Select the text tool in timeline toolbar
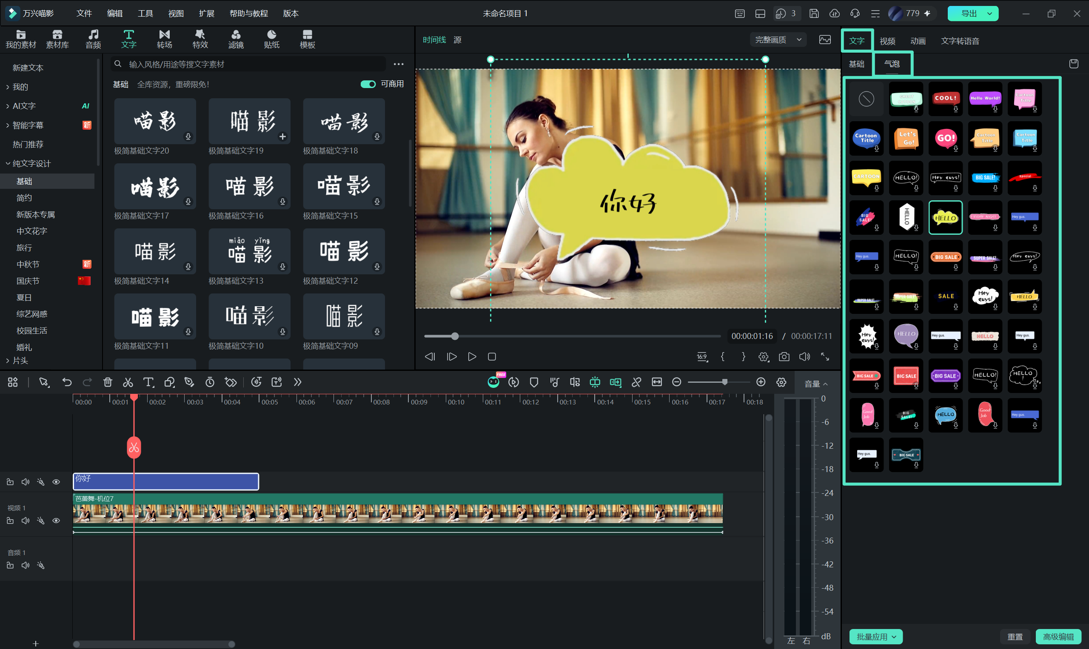This screenshot has height=649, width=1089. pos(149,382)
